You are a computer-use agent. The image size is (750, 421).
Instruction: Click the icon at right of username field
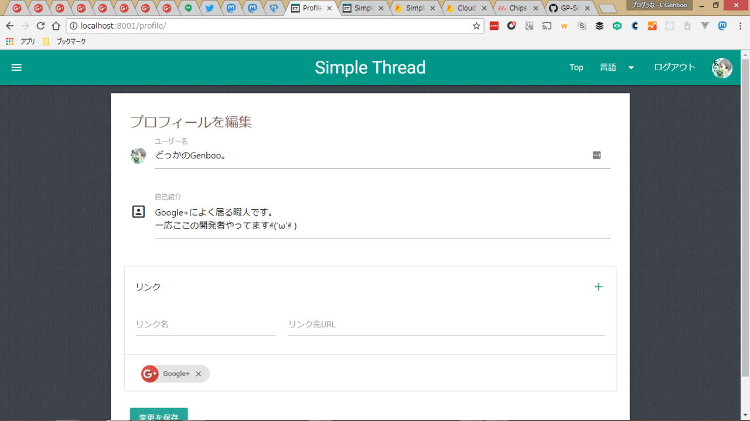596,155
